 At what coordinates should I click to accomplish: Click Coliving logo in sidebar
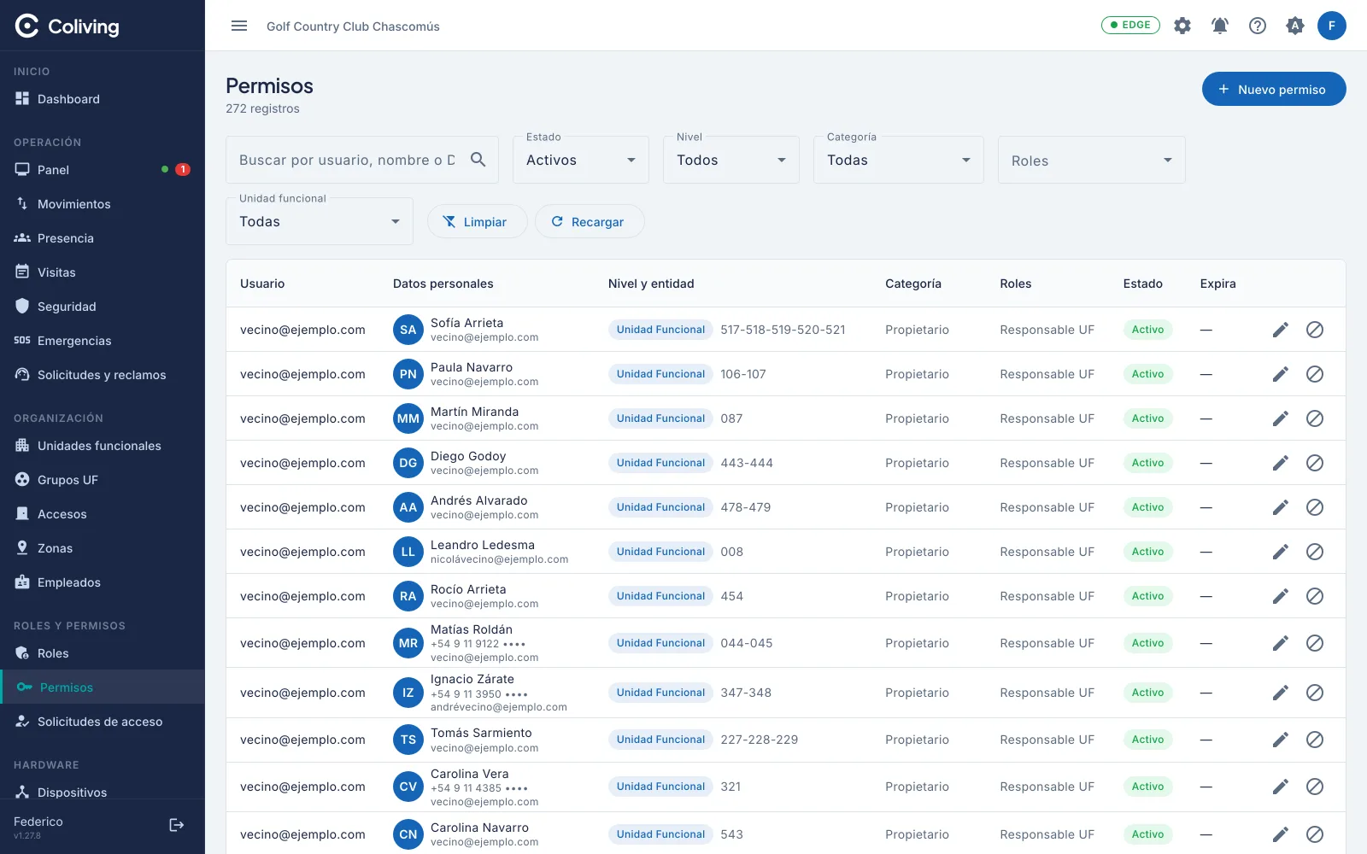click(67, 26)
